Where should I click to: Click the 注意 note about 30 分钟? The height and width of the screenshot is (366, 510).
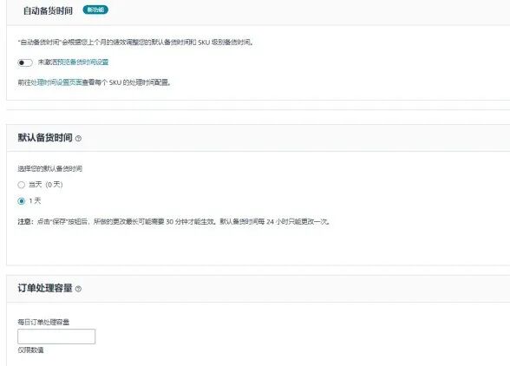[x=174, y=221]
